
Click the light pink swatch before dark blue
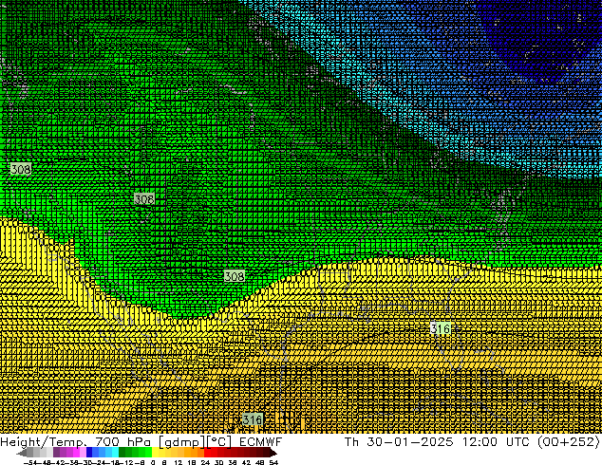point(83,453)
